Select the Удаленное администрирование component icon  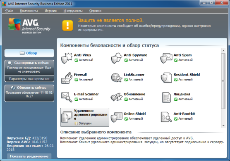click(67, 116)
